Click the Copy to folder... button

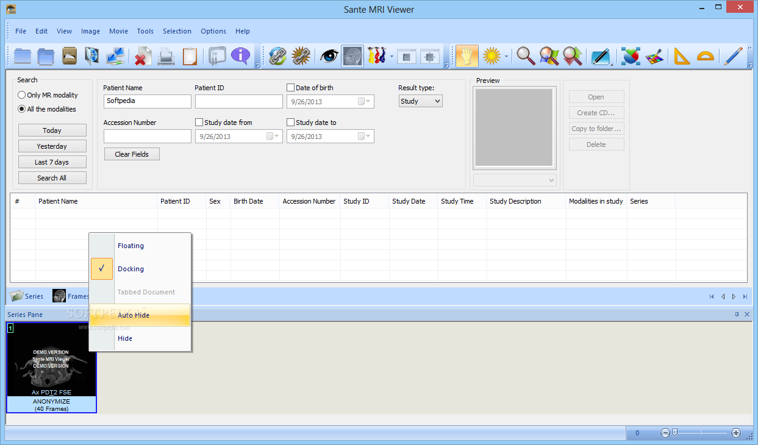pos(596,129)
